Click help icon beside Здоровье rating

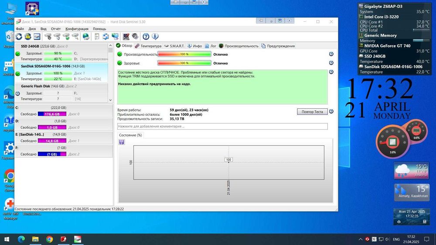pyautogui.click(x=331, y=63)
